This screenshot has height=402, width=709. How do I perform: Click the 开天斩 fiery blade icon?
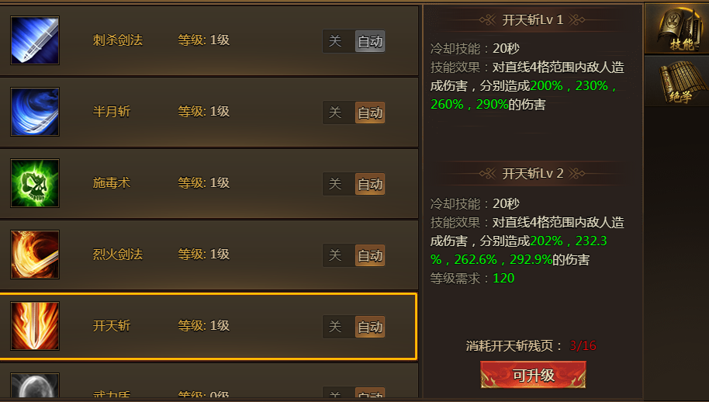[x=35, y=326]
